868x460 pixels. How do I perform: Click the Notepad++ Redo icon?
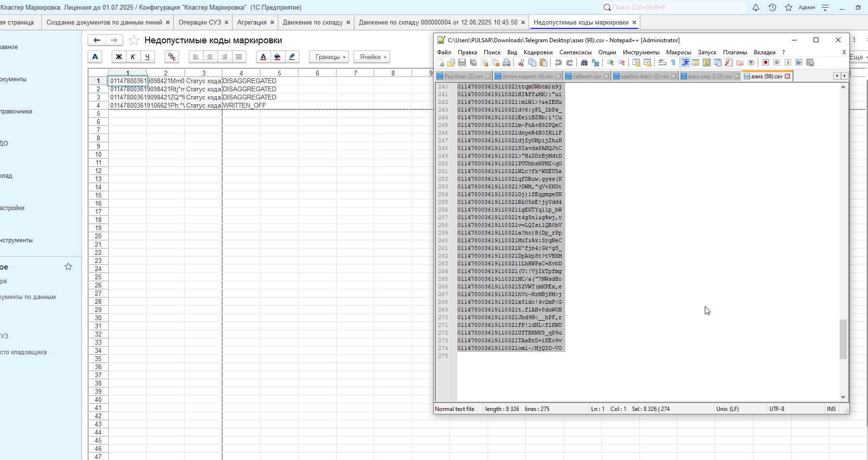pyautogui.click(x=569, y=62)
